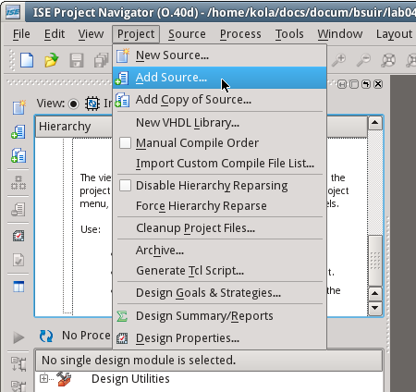The height and width of the screenshot is (392, 416).
Task: Select the Design Utilities process row
Action: 130,379
